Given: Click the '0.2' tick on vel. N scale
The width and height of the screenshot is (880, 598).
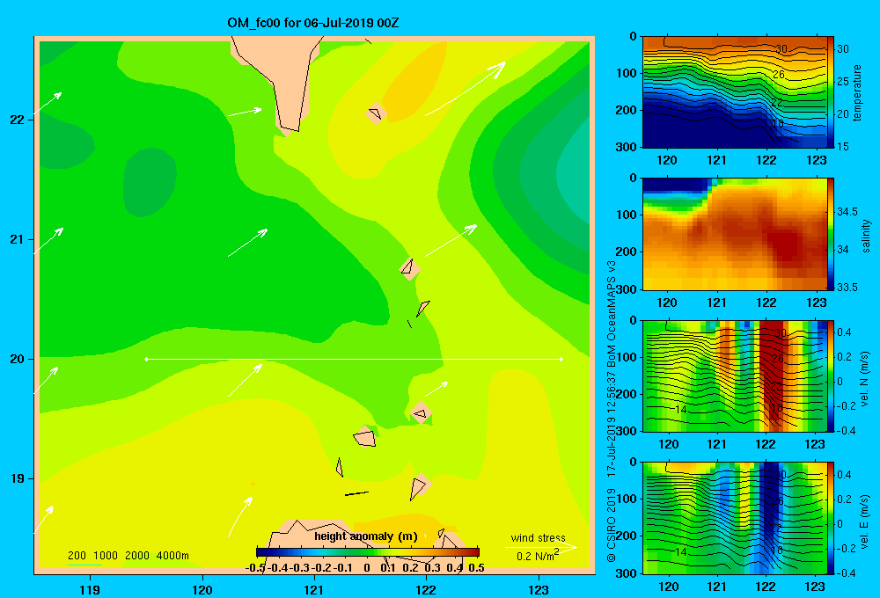Looking at the screenshot, I should (844, 357).
